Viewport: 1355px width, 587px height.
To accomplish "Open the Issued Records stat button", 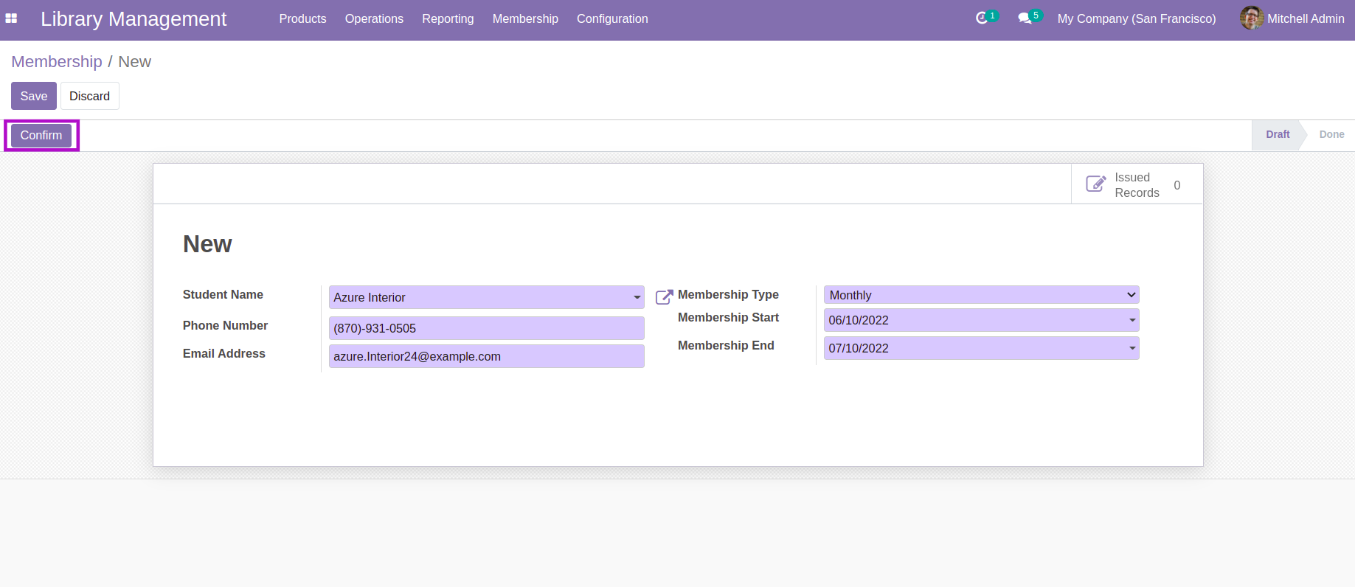I will coord(1137,184).
